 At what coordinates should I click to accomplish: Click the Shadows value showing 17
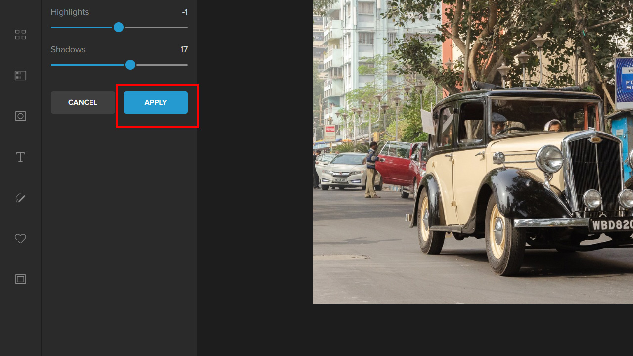[184, 49]
